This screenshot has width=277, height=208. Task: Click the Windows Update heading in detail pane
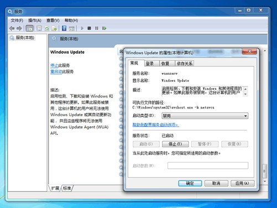(x=67, y=52)
